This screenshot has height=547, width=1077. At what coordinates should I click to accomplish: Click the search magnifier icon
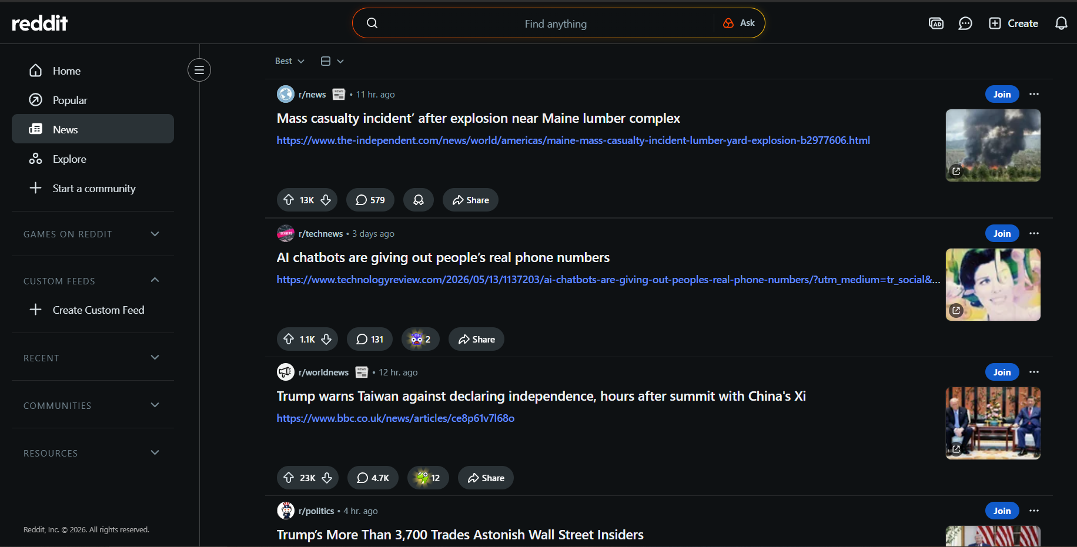click(372, 23)
